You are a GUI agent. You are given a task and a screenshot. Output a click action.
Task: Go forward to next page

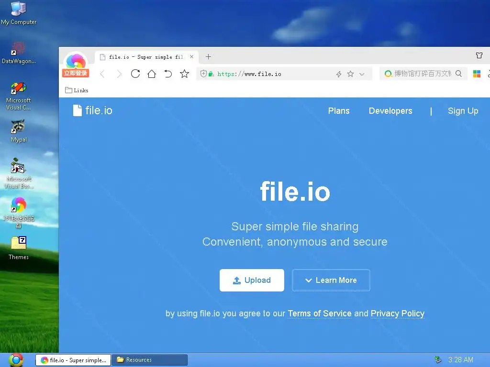pyautogui.click(x=119, y=74)
